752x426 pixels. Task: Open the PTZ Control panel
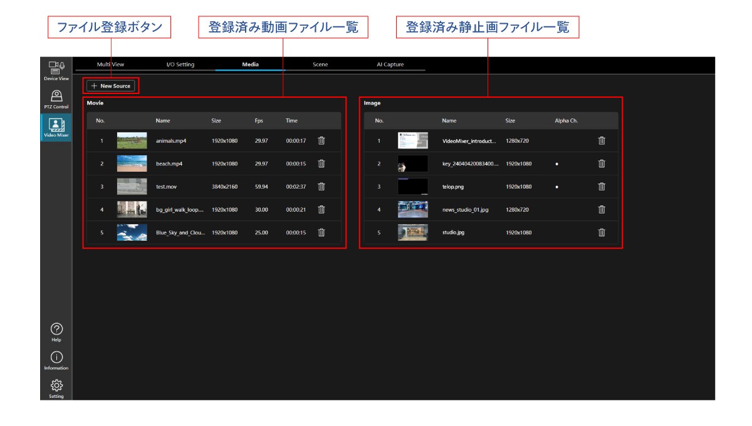pos(56,99)
